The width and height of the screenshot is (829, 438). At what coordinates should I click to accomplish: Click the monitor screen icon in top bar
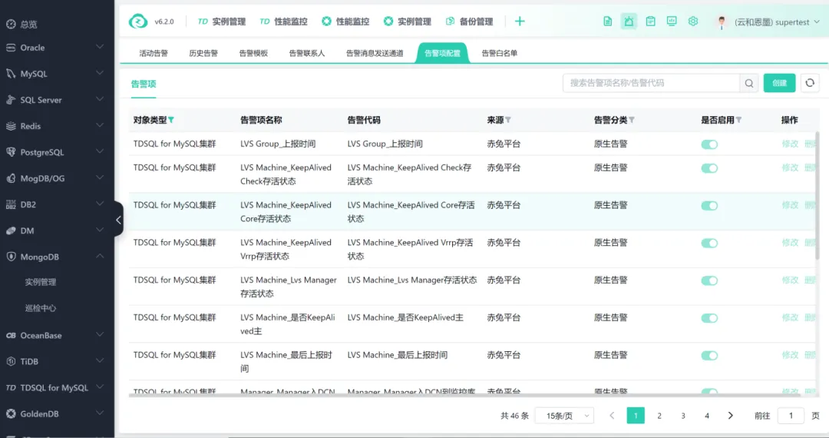[672, 22]
